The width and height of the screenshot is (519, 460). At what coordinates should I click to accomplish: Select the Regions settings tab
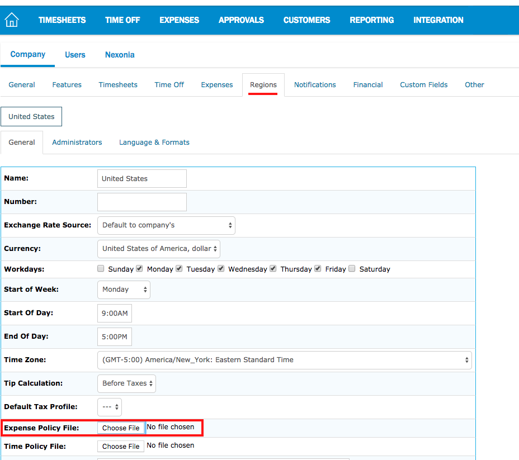(263, 85)
